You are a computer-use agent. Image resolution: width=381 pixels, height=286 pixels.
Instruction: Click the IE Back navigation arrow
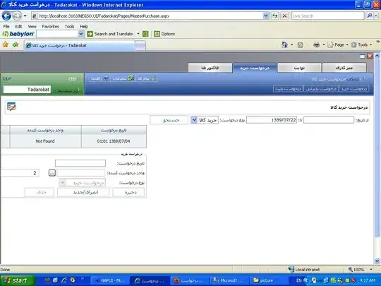pyautogui.click(x=6, y=16)
